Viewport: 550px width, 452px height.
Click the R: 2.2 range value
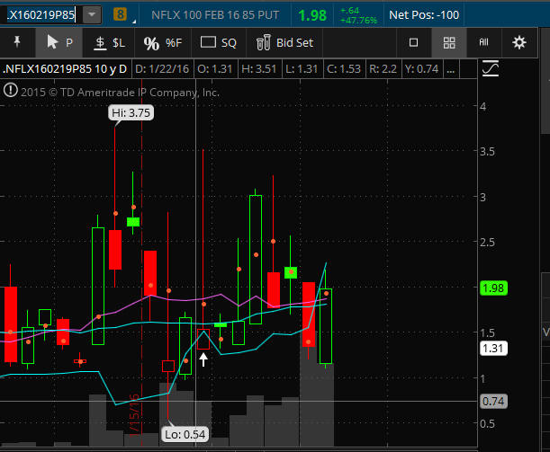pos(383,69)
